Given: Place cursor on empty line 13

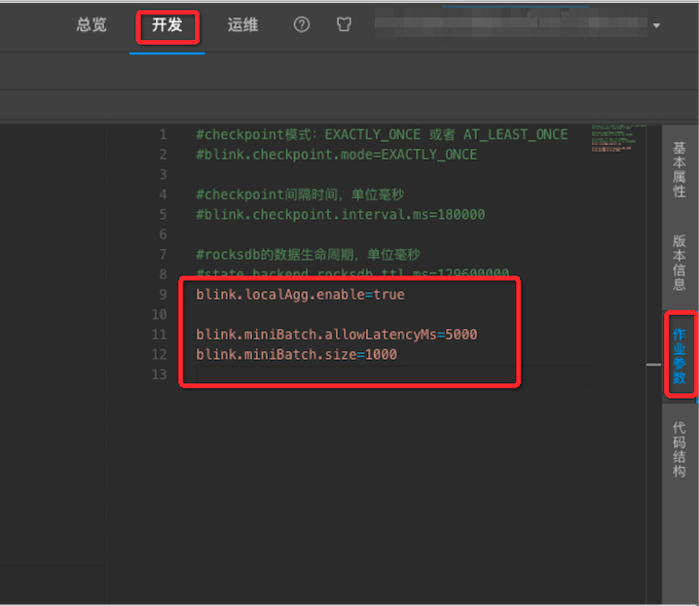Looking at the screenshot, I should pyautogui.click(x=394, y=374).
